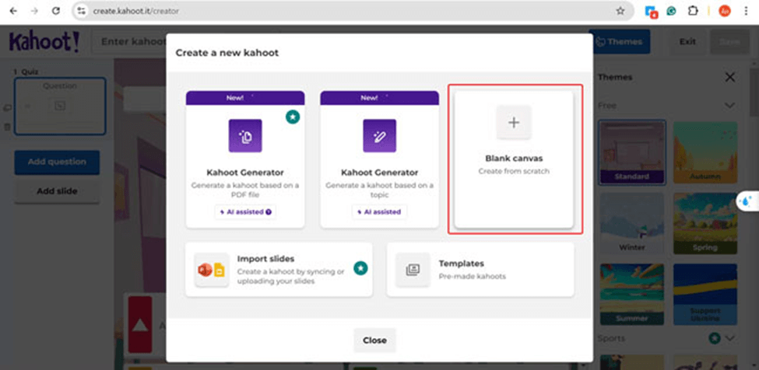The height and width of the screenshot is (370, 759).
Task: Click the Add question button
Action: 57,162
